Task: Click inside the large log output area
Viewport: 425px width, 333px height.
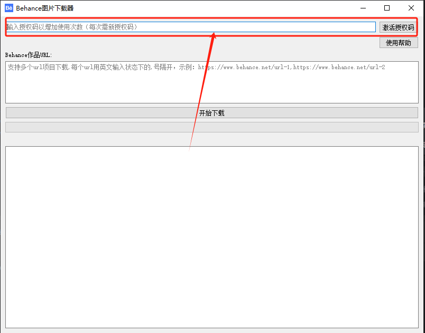Action: coord(211,237)
